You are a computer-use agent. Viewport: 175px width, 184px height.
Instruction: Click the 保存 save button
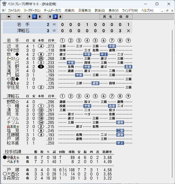pyautogui.click(x=124, y=17)
